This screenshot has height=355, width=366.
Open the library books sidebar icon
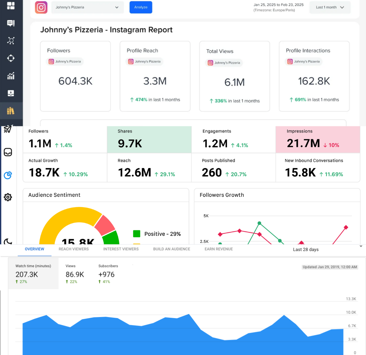(11, 111)
